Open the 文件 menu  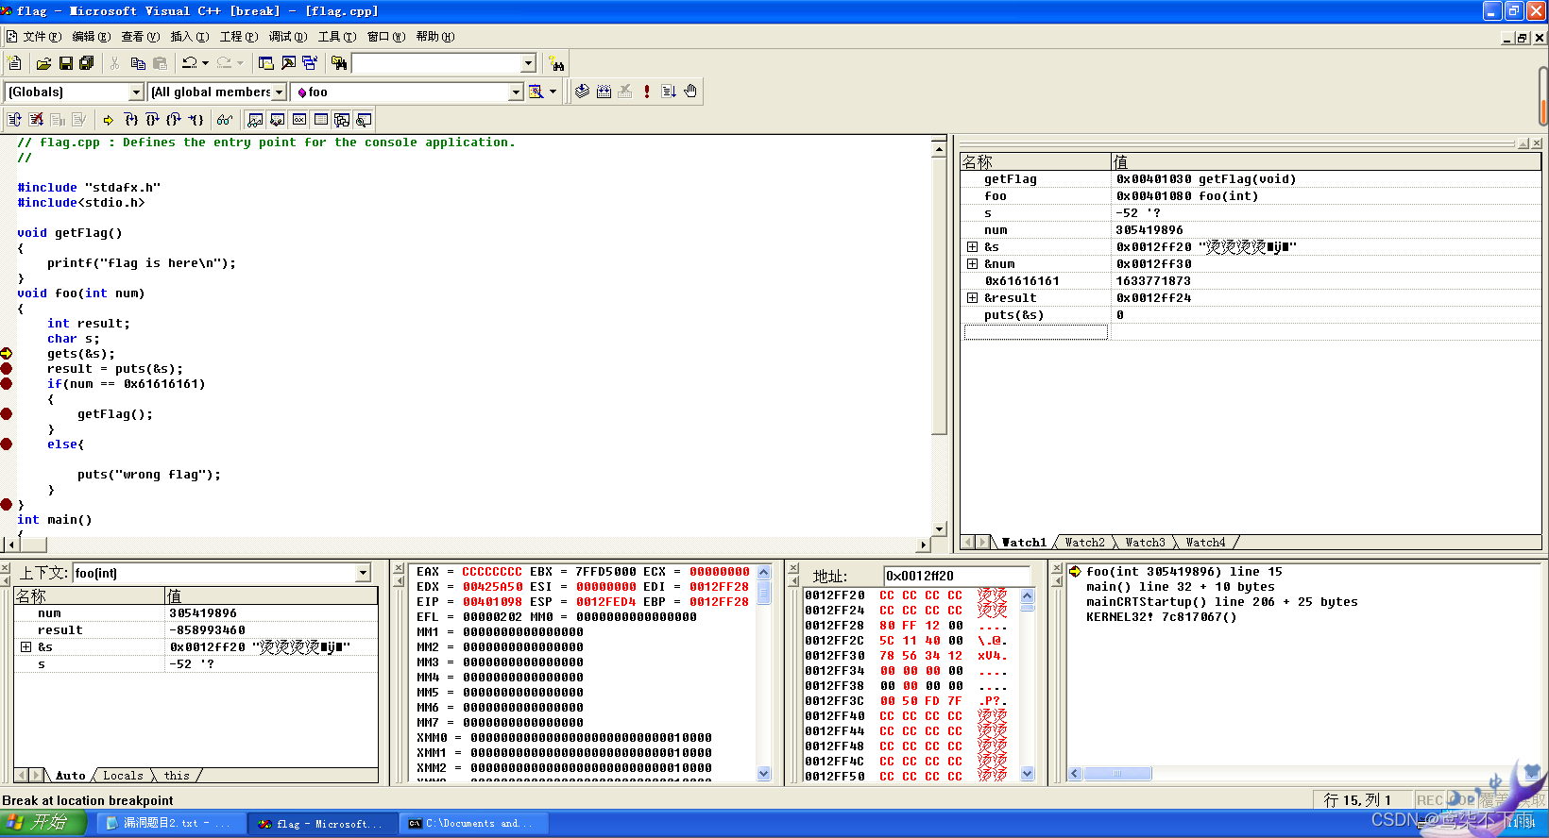point(42,37)
